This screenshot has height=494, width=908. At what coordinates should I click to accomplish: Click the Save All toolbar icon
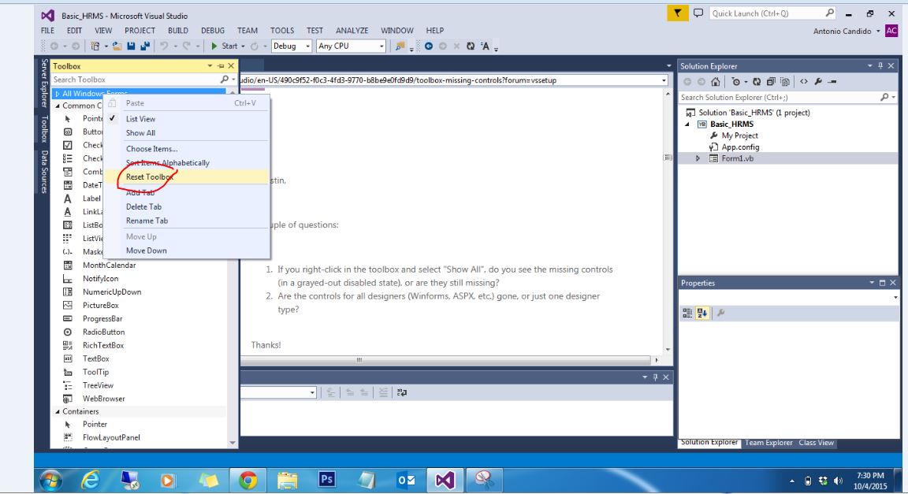click(145, 46)
